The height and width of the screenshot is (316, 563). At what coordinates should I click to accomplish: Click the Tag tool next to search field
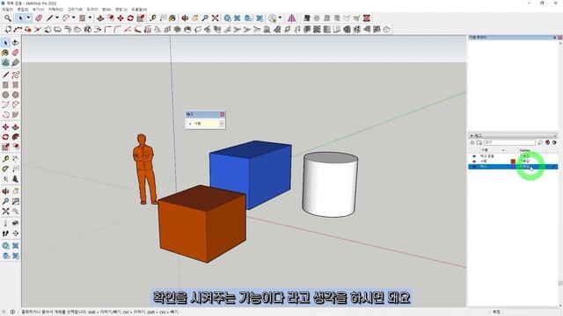[540, 142]
